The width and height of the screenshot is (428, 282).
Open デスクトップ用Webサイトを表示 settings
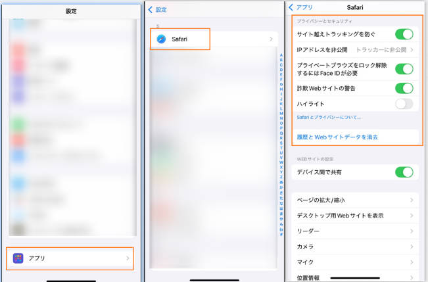click(355, 216)
